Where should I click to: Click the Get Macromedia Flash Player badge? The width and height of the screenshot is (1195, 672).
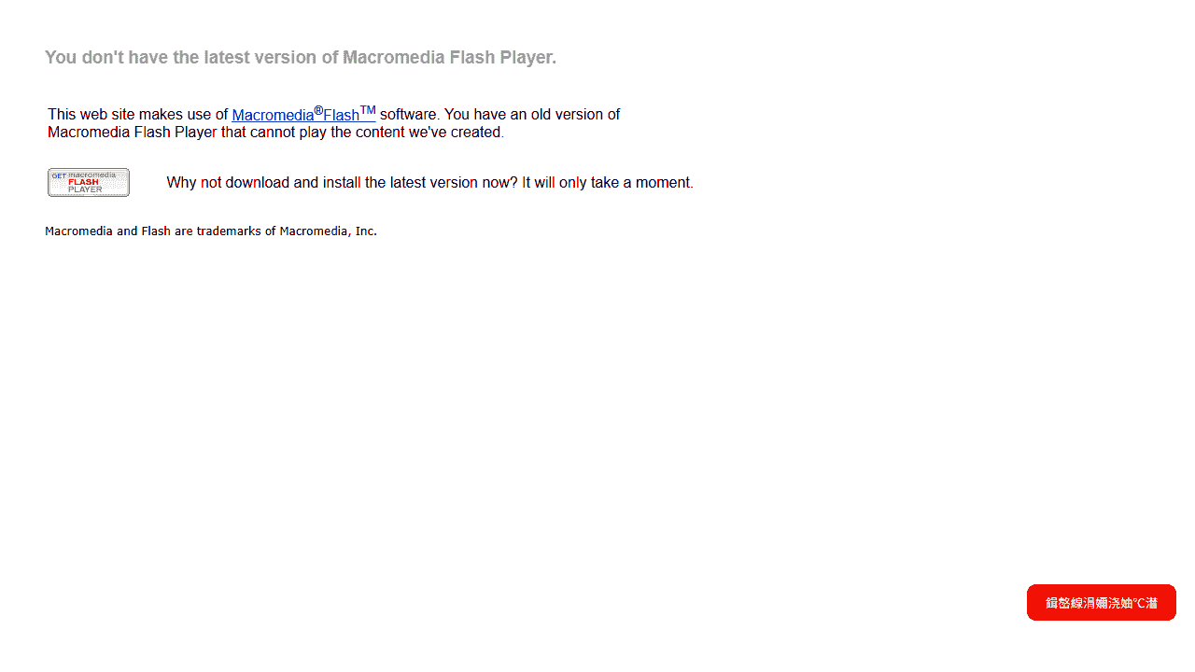coord(89,182)
